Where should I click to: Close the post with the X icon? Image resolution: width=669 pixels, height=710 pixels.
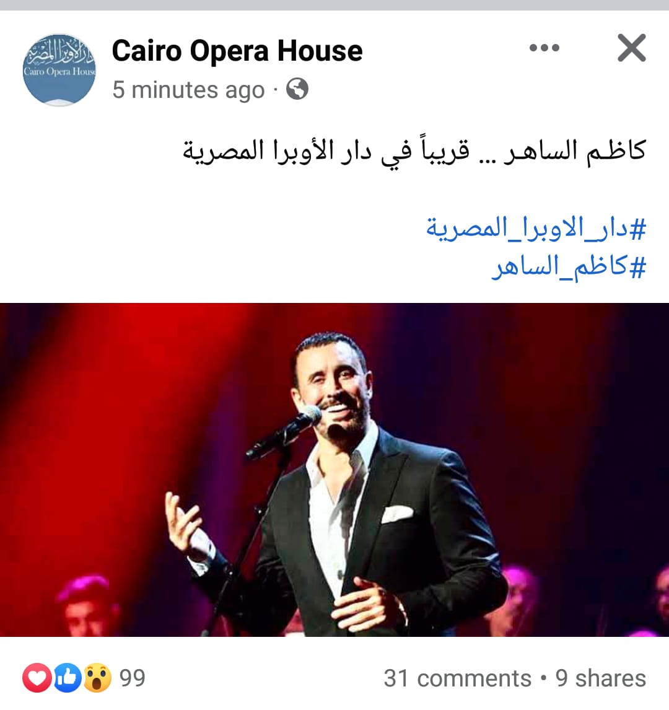[x=631, y=48]
